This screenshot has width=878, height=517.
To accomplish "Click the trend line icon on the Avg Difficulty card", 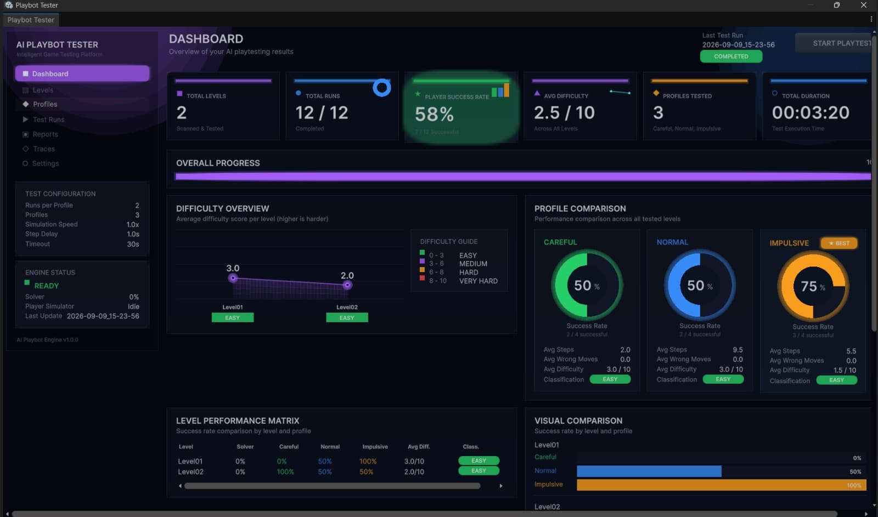I will [x=620, y=92].
